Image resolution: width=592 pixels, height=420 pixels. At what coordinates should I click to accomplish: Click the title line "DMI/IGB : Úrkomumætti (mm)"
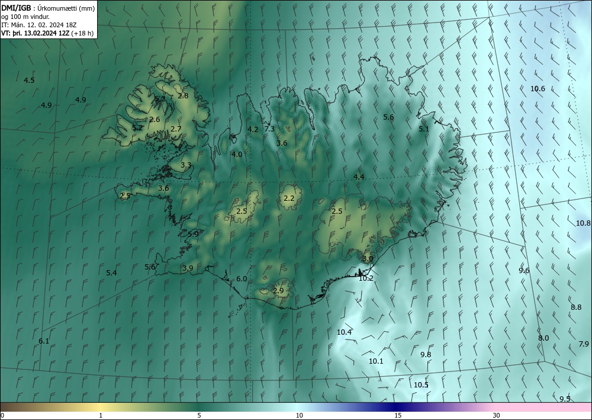click(48, 8)
